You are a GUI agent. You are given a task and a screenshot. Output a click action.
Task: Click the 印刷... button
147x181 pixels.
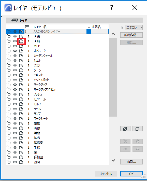131,162
